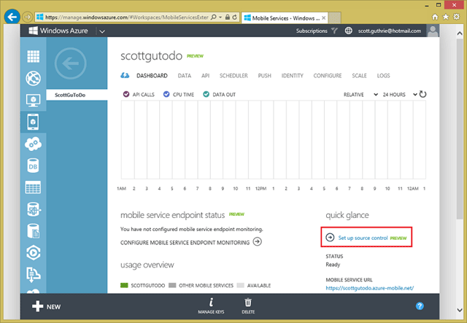The image size is (467, 323).
Task: Toggle the API Calls metric checkbox
Action: [126, 94]
